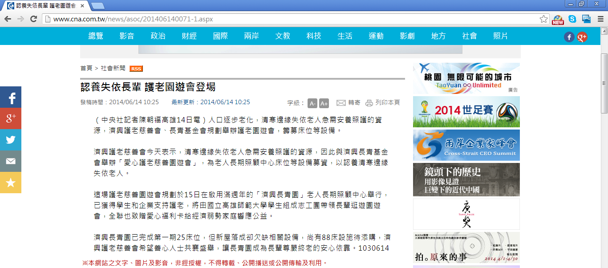The width and height of the screenshot is (608, 268).
Task: Forward the article via 轉寄
Action: pyautogui.click(x=349, y=103)
